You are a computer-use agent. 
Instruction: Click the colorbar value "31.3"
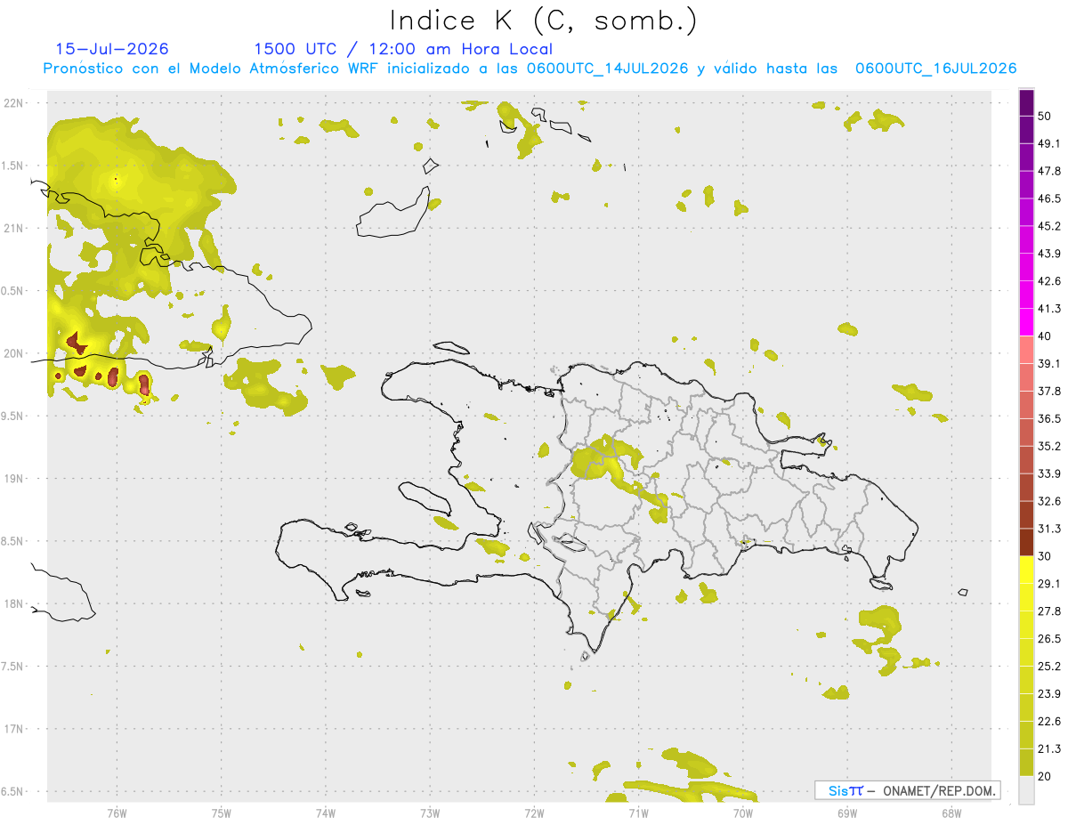pyautogui.click(x=1049, y=529)
